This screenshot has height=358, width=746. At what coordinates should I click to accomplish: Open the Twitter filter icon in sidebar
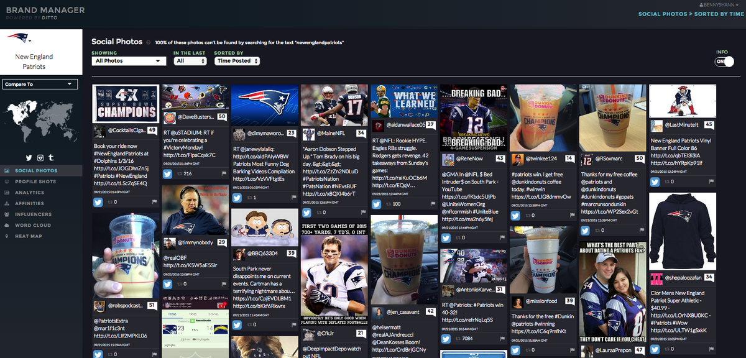[x=29, y=158]
